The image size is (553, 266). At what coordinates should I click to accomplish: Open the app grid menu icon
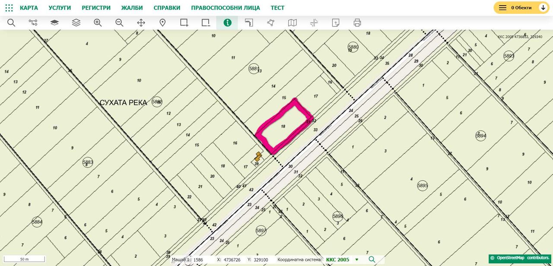point(9,8)
